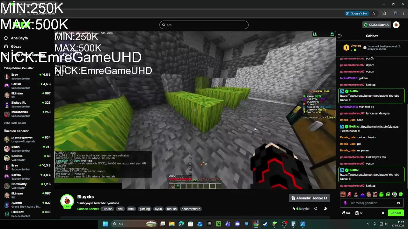408x229 pixels.
Task: Open the emoji picker in message box
Action: click(x=398, y=203)
